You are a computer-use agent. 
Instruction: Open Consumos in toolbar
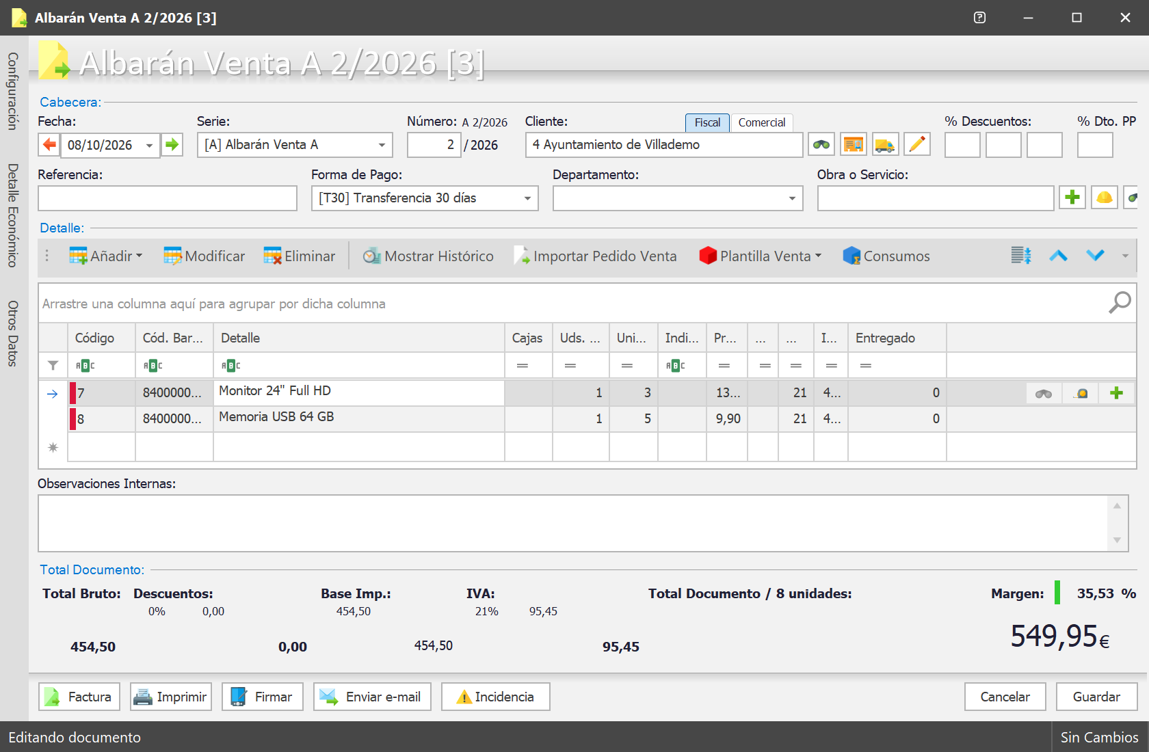click(x=886, y=256)
